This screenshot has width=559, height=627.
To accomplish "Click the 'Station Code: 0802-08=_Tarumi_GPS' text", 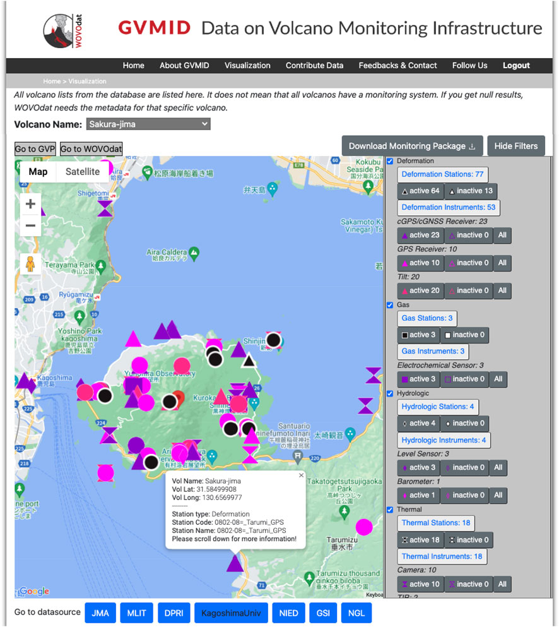I will [x=228, y=522].
